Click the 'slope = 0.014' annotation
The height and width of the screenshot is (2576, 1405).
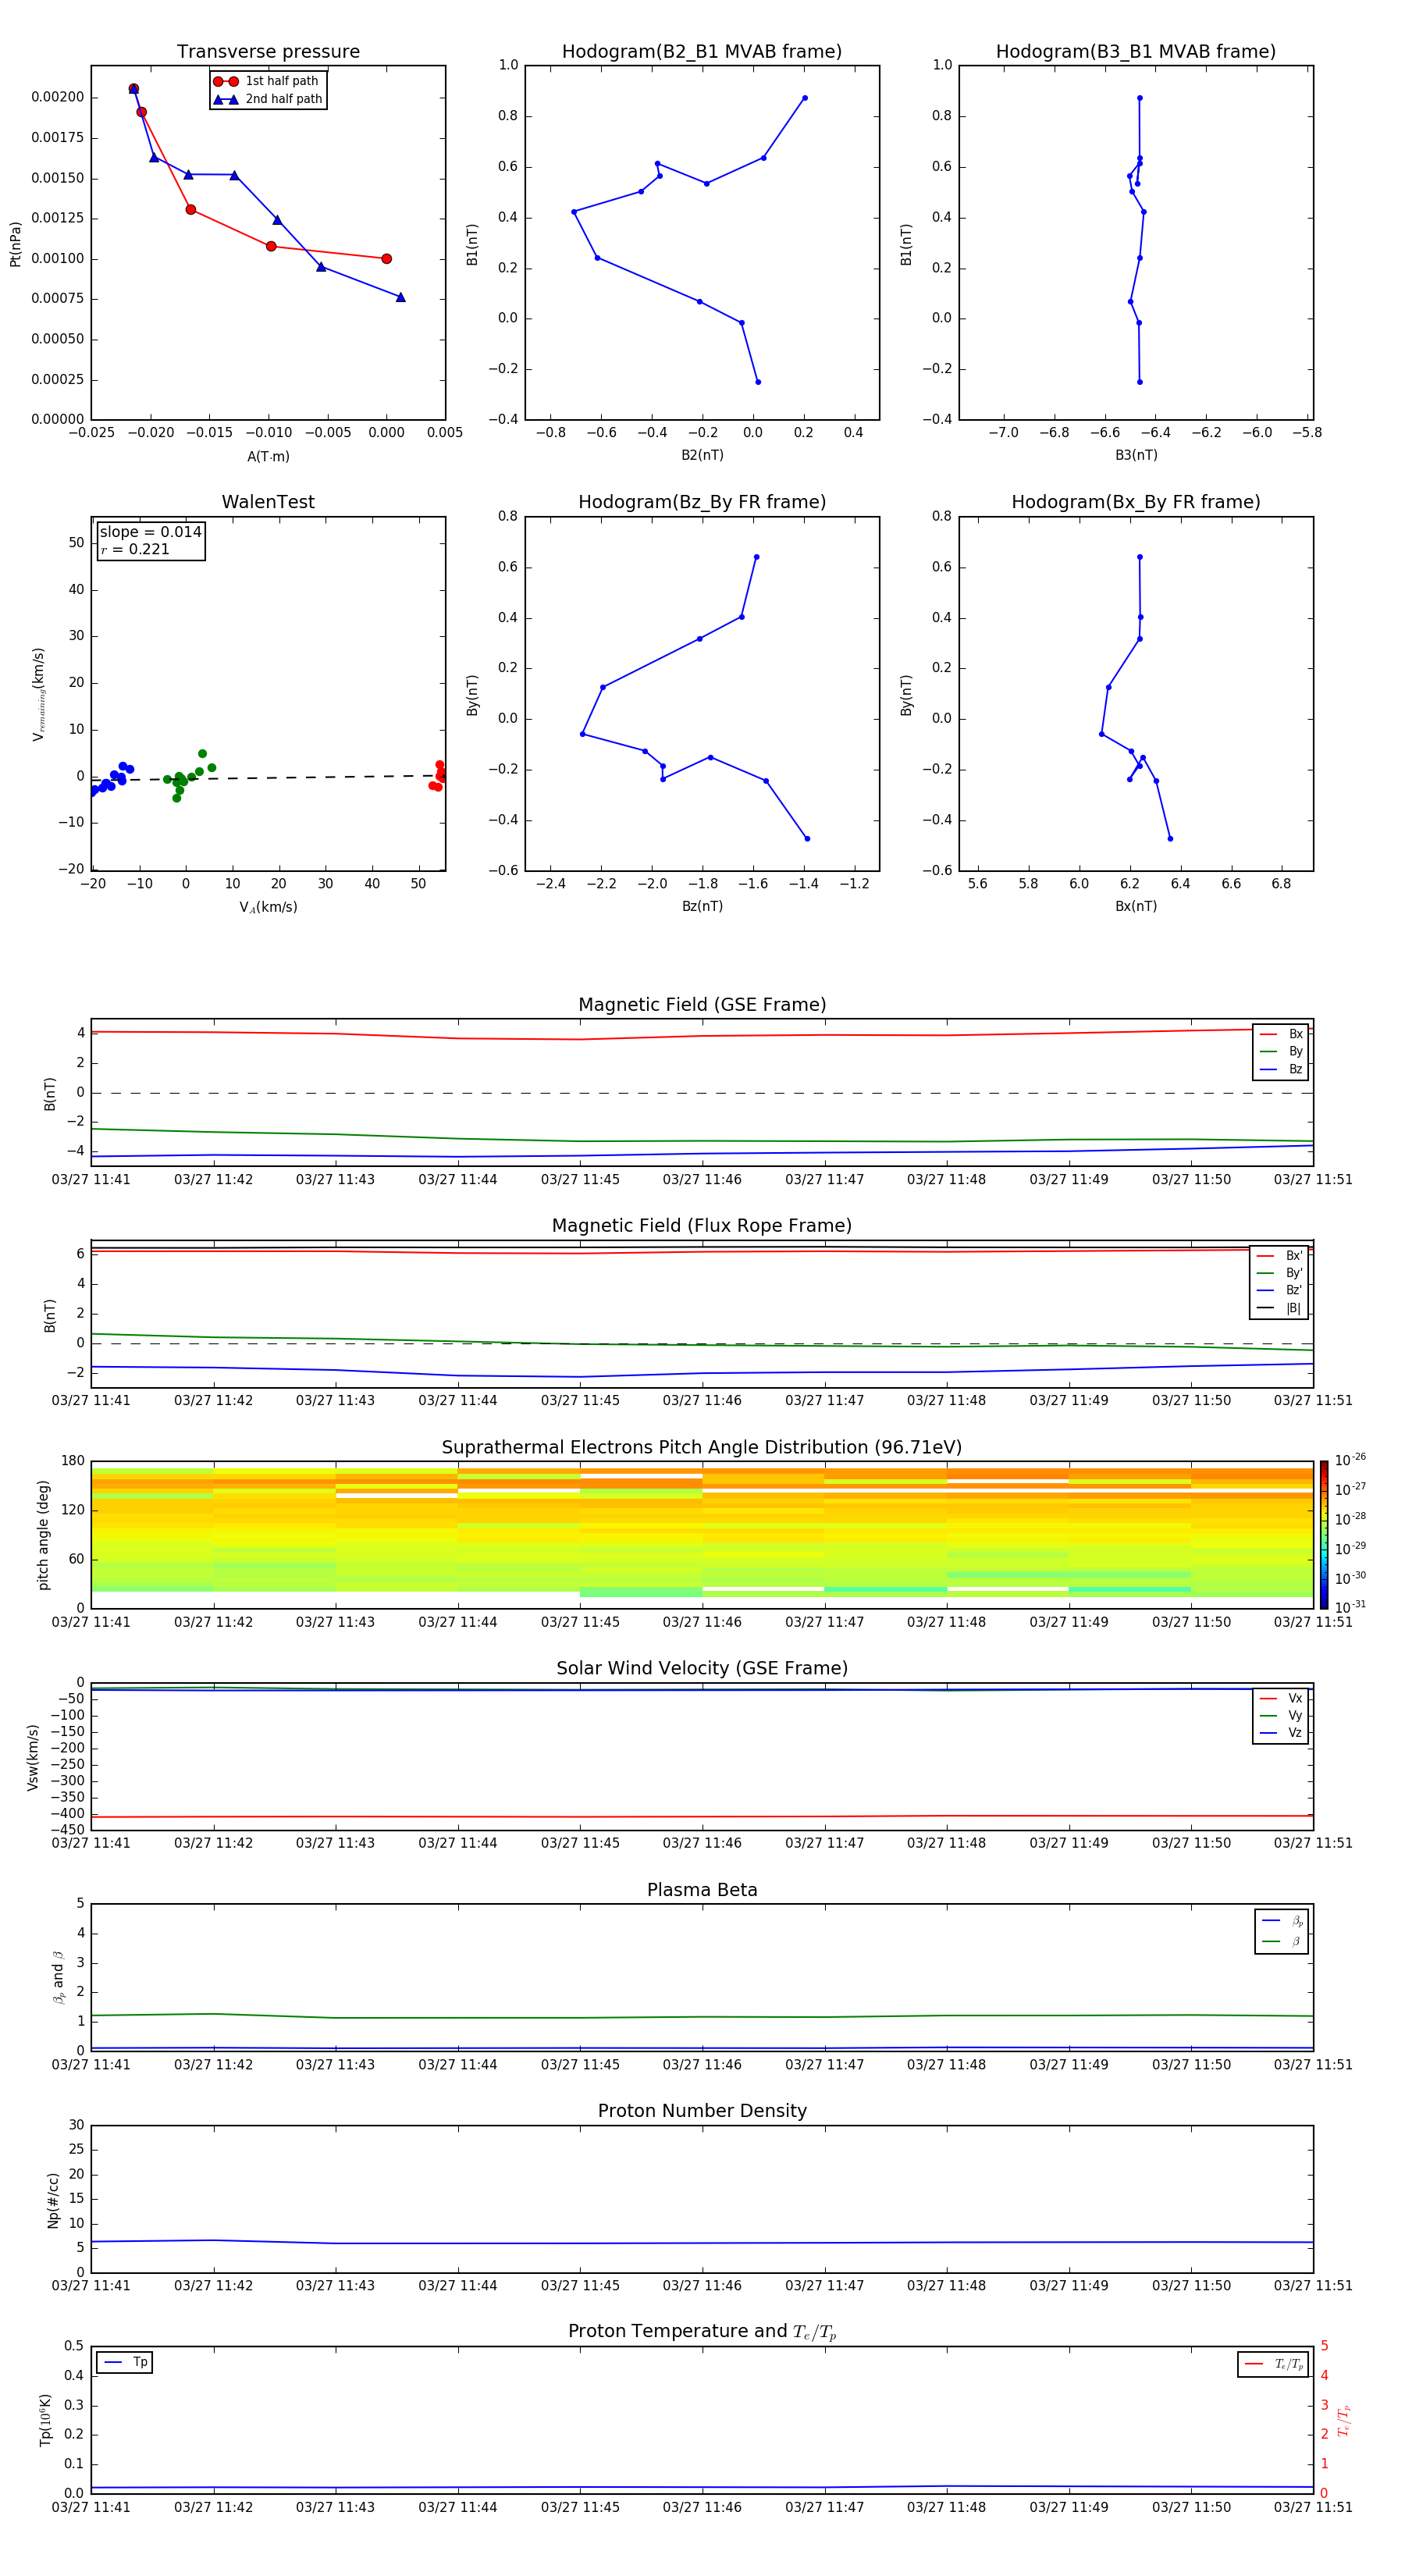151,532
